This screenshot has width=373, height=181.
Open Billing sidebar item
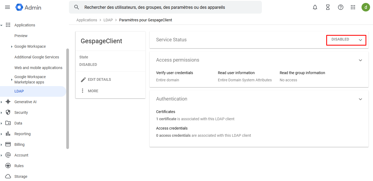[19, 144]
